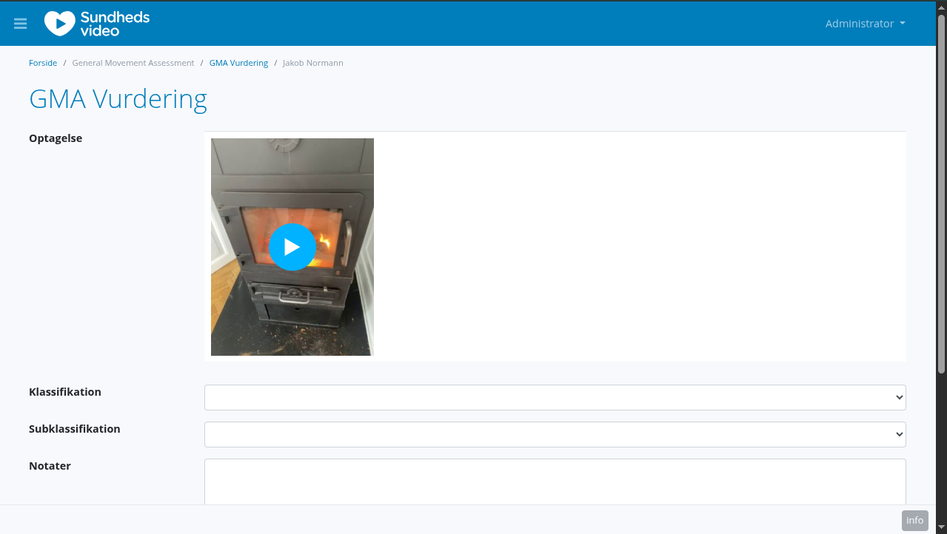Click the Sundheds video heart logo
Viewport: 947px width, 534px height.
pyautogui.click(x=97, y=24)
